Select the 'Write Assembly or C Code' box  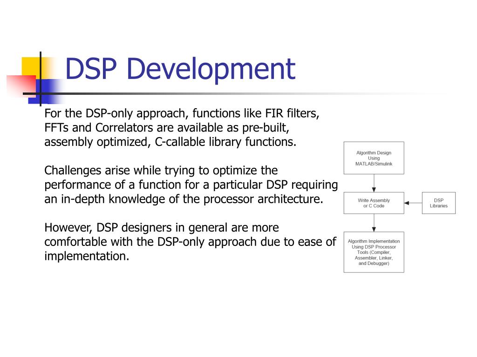point(374,203)
